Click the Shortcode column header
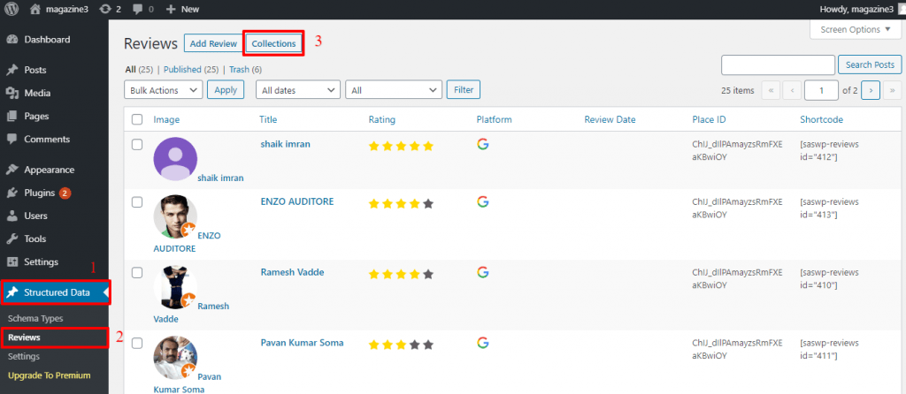Image resolution: width=906 pixels, height=394 pixels. 821,119
